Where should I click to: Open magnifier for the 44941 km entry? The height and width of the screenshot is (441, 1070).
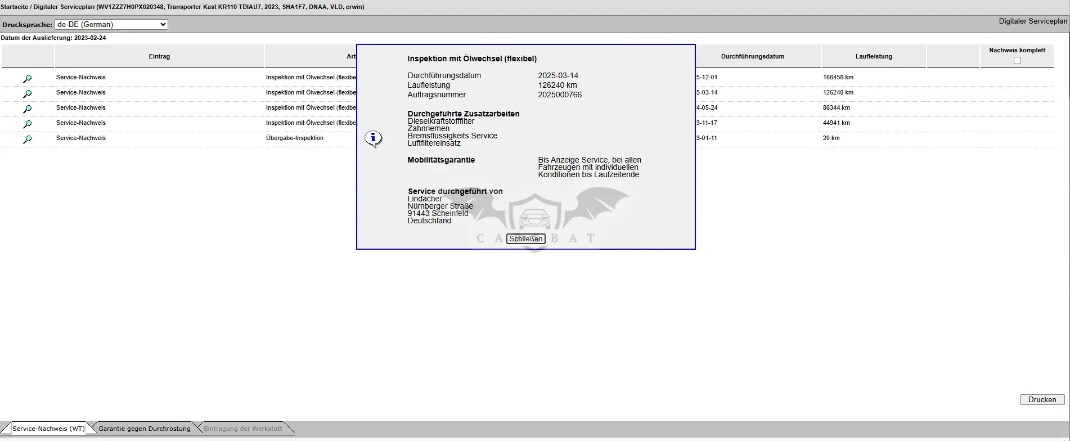[x=27, y=124]
